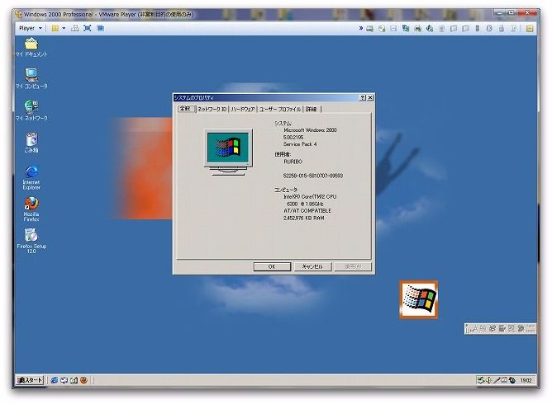The image size is (552, 404).
Task: Enter full screen mode via toolbar icon
Action: point(88,28)
